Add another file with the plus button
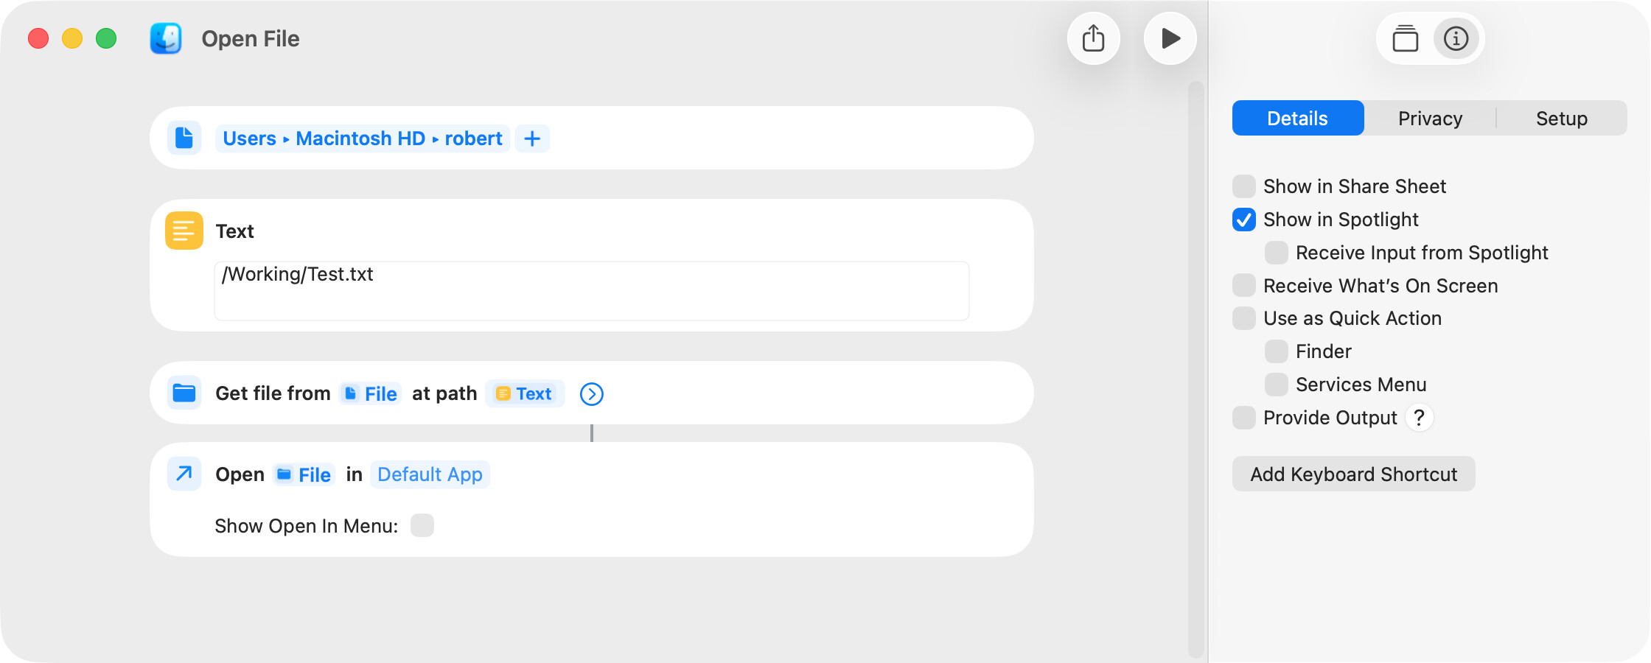 pos(532,138)
